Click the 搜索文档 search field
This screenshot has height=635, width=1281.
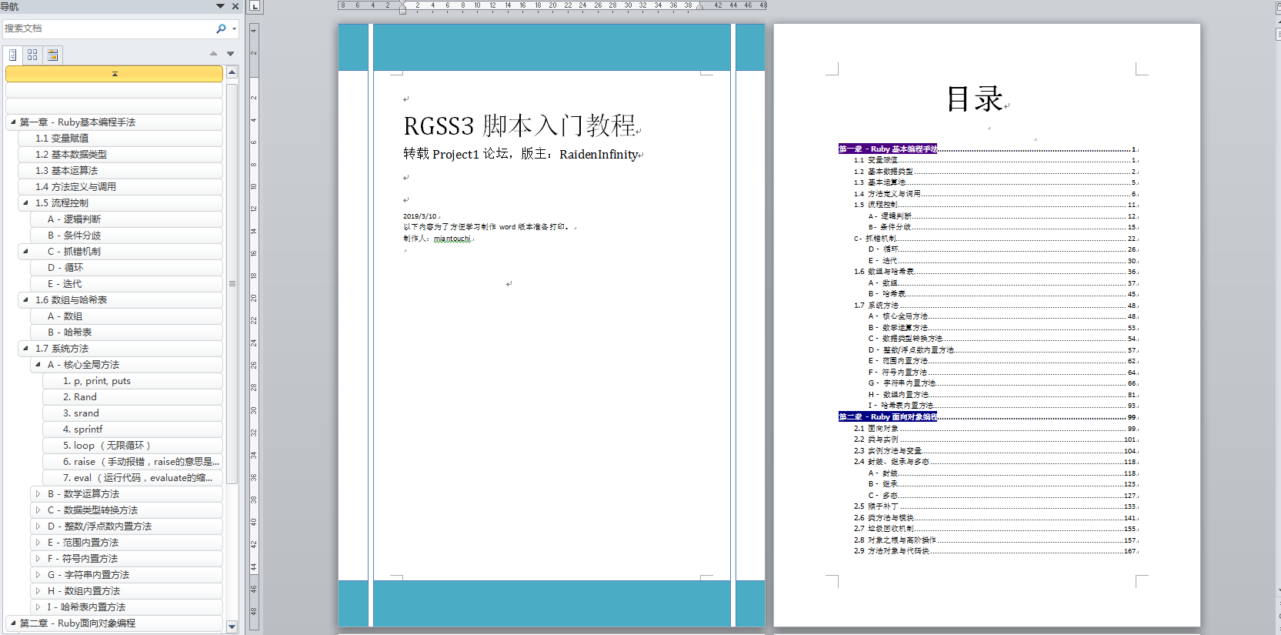click(x=109, y=28)
